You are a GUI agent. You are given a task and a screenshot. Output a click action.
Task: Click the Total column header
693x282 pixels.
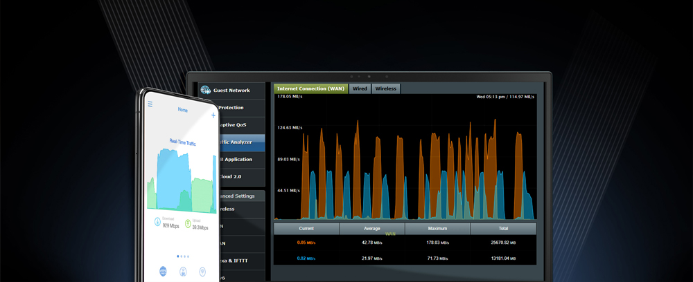[x=503, y=228]
